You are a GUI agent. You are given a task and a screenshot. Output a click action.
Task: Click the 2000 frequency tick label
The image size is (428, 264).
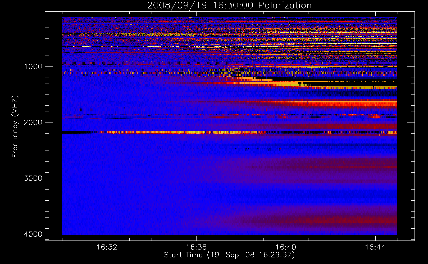point(33,122)
